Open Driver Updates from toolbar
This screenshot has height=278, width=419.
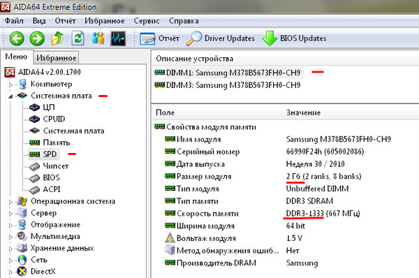click(221, 38)
